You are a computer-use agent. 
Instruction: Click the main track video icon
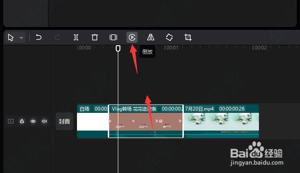point(11,121)
